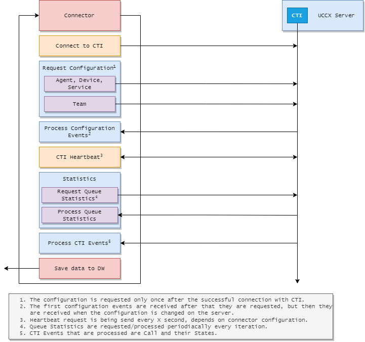365x342 pixels.
Task: Select the Save data to DW box
Action: (x=79, y=268)
